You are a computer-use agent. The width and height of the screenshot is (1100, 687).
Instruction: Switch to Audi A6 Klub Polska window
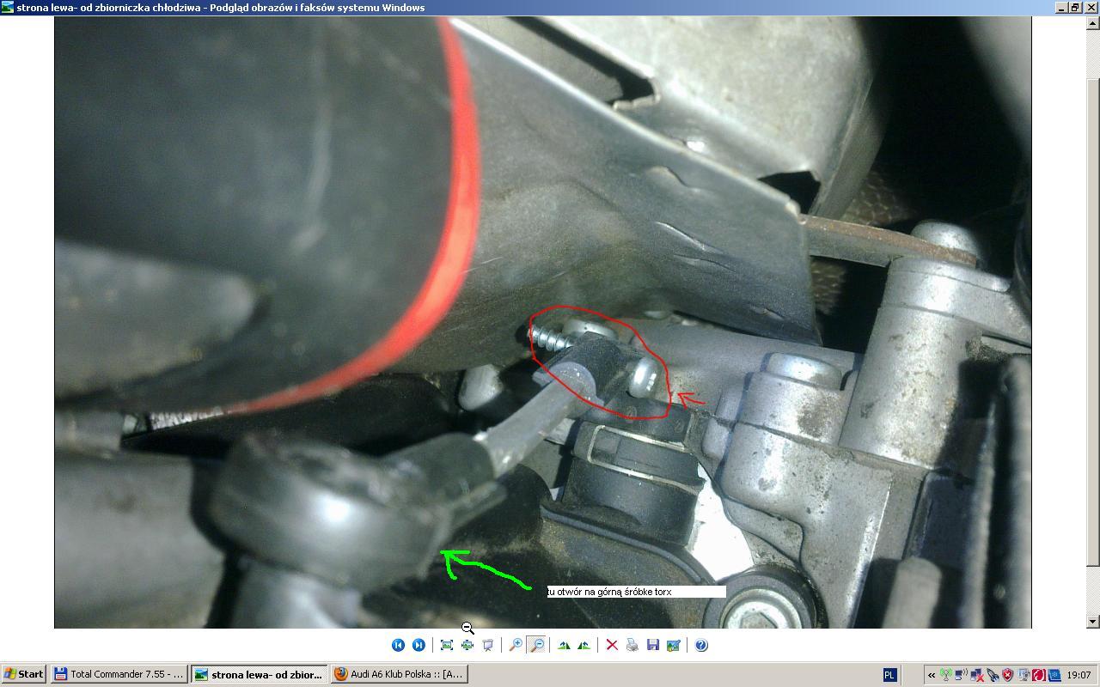pyautogui.click(x=399, y=674)
